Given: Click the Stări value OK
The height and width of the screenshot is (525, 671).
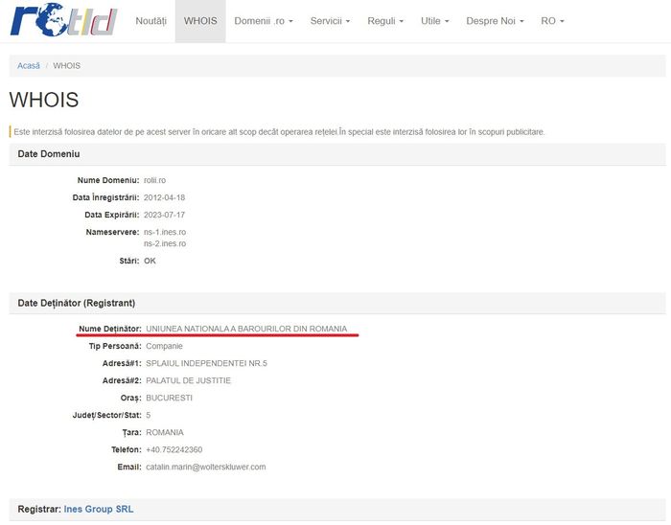Looking at the screenshot, I should pos(150,261).
